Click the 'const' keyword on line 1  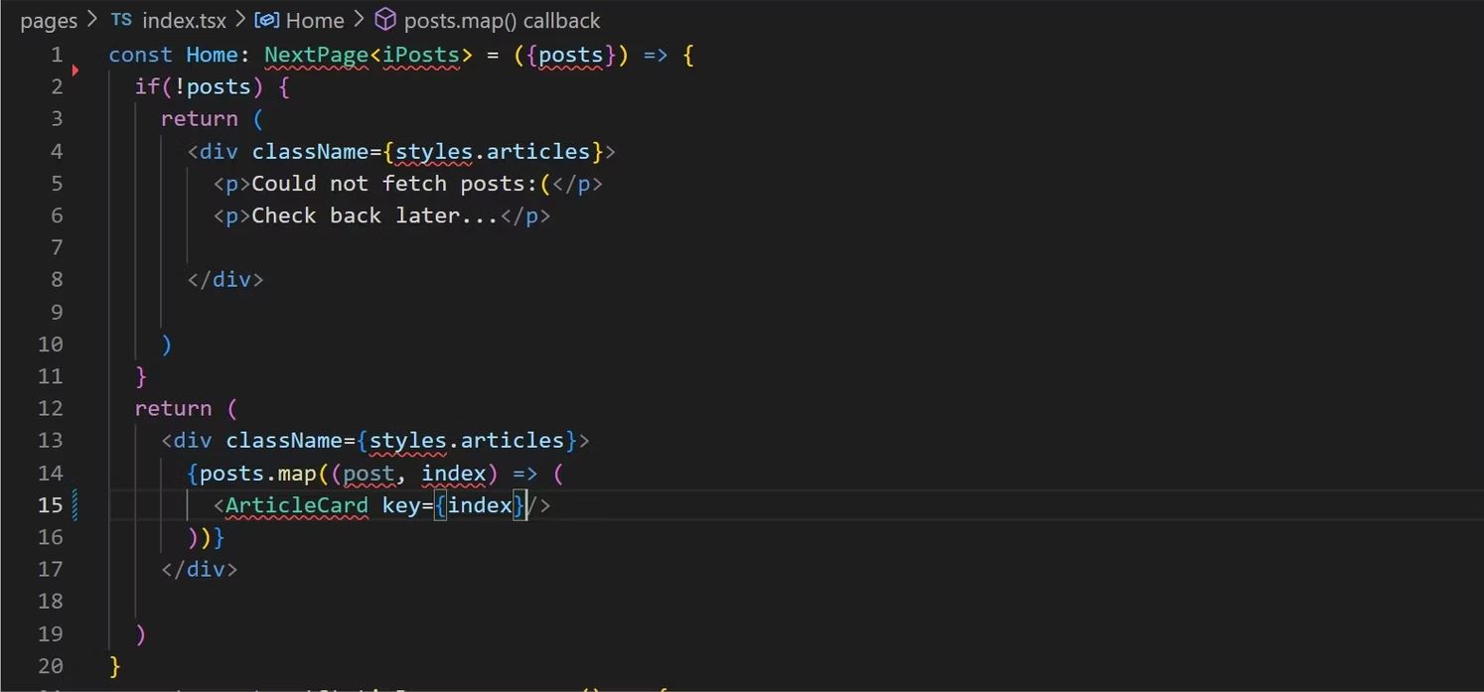(x=141, y=55)
